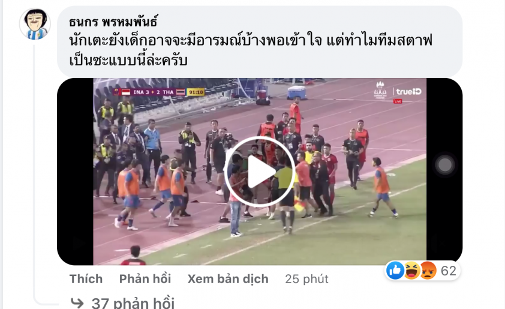
Task: Open commenter name ธนกร พรหมพันธ์ profile
Action: tap(113, 22)
